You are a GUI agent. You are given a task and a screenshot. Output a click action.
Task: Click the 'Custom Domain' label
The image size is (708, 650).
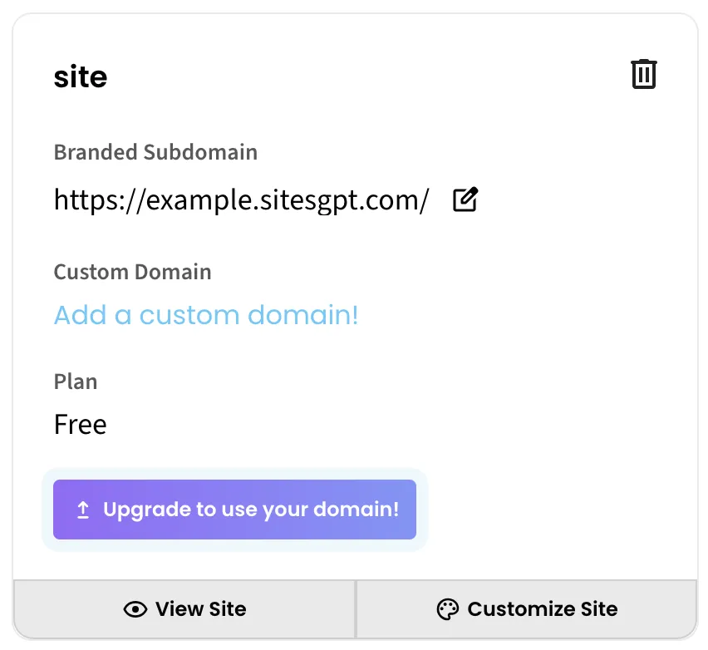click(132, 272)
